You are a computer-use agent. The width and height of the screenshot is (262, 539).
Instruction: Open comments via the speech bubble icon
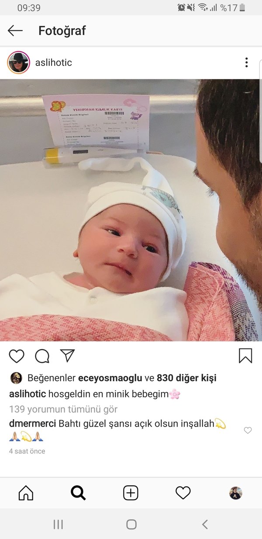click(x=42, y=356)
